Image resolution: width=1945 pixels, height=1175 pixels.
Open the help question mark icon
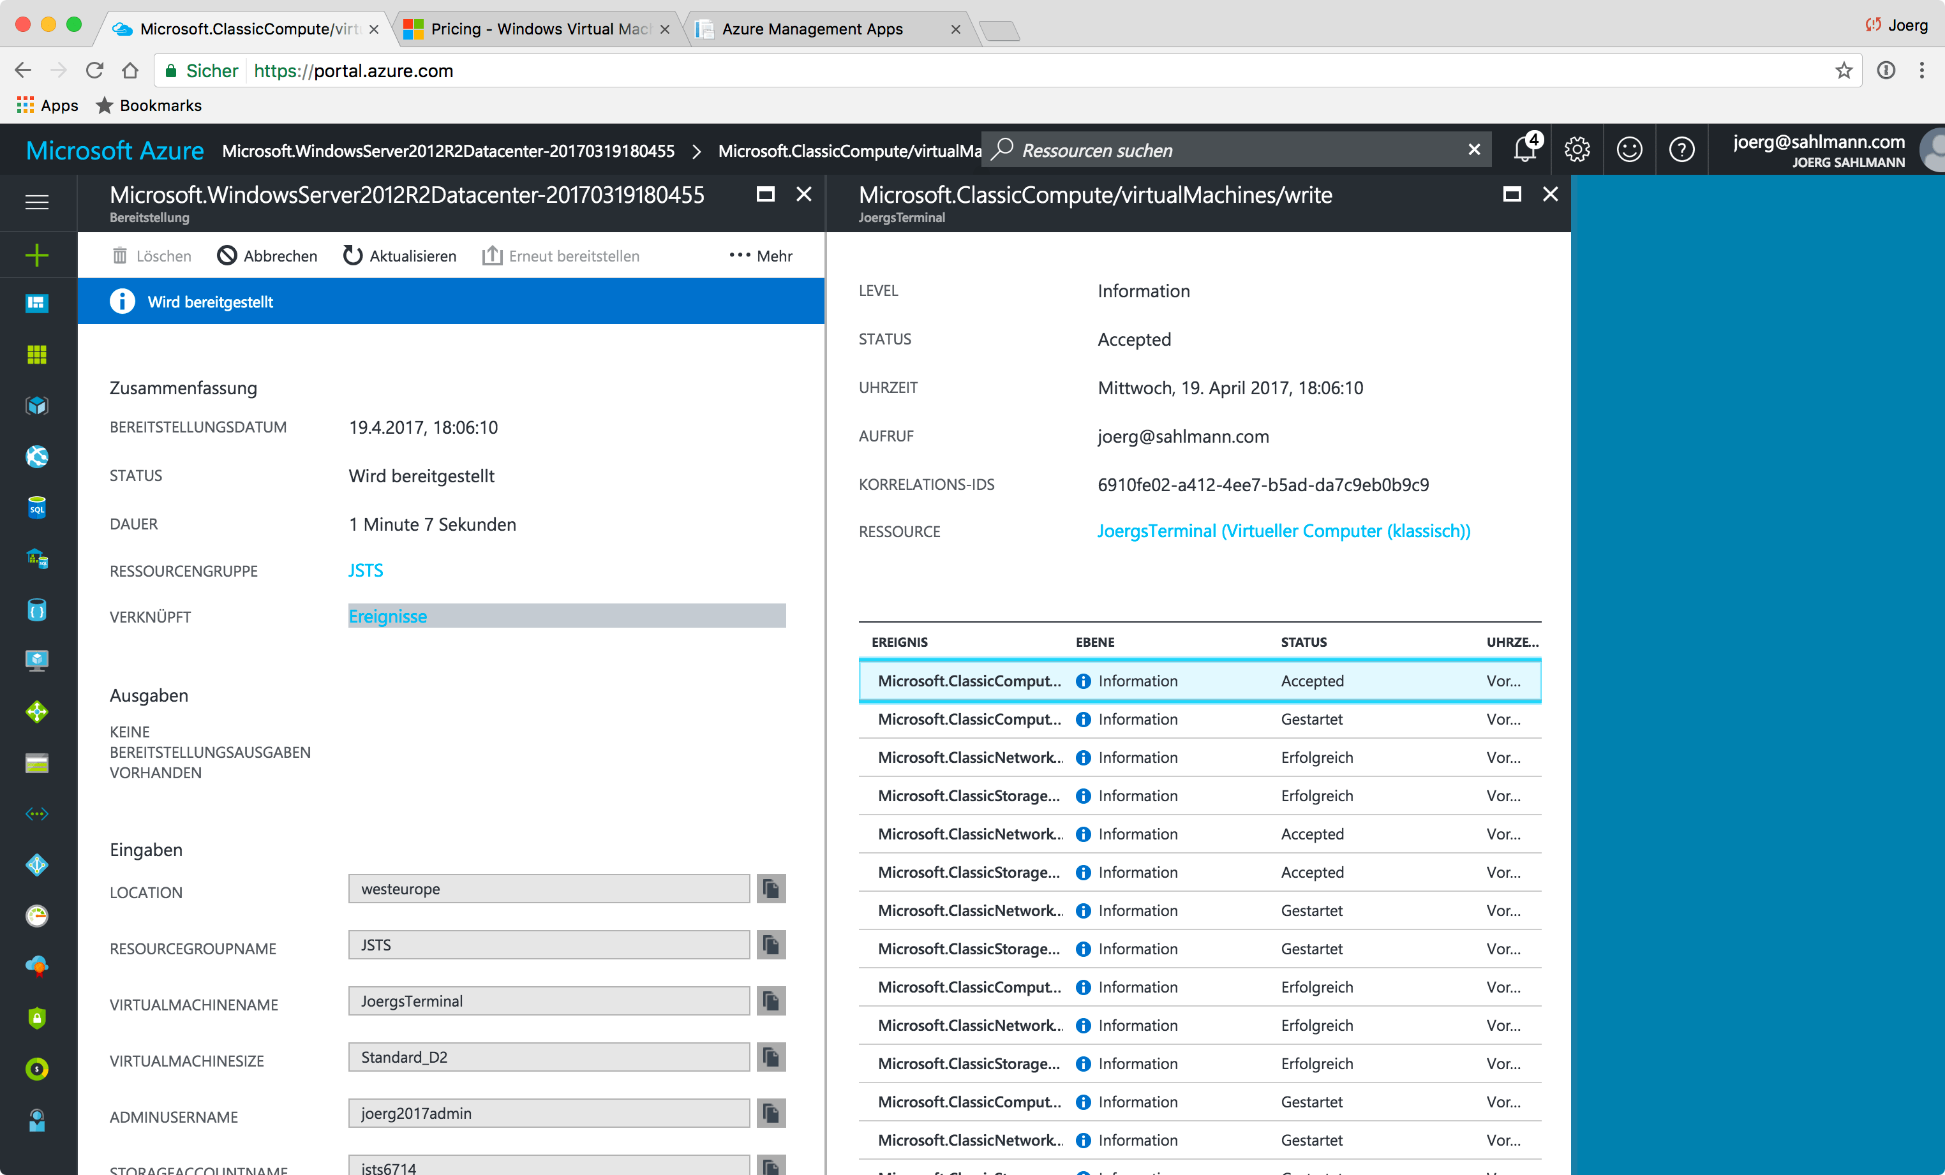point(1681,149)
